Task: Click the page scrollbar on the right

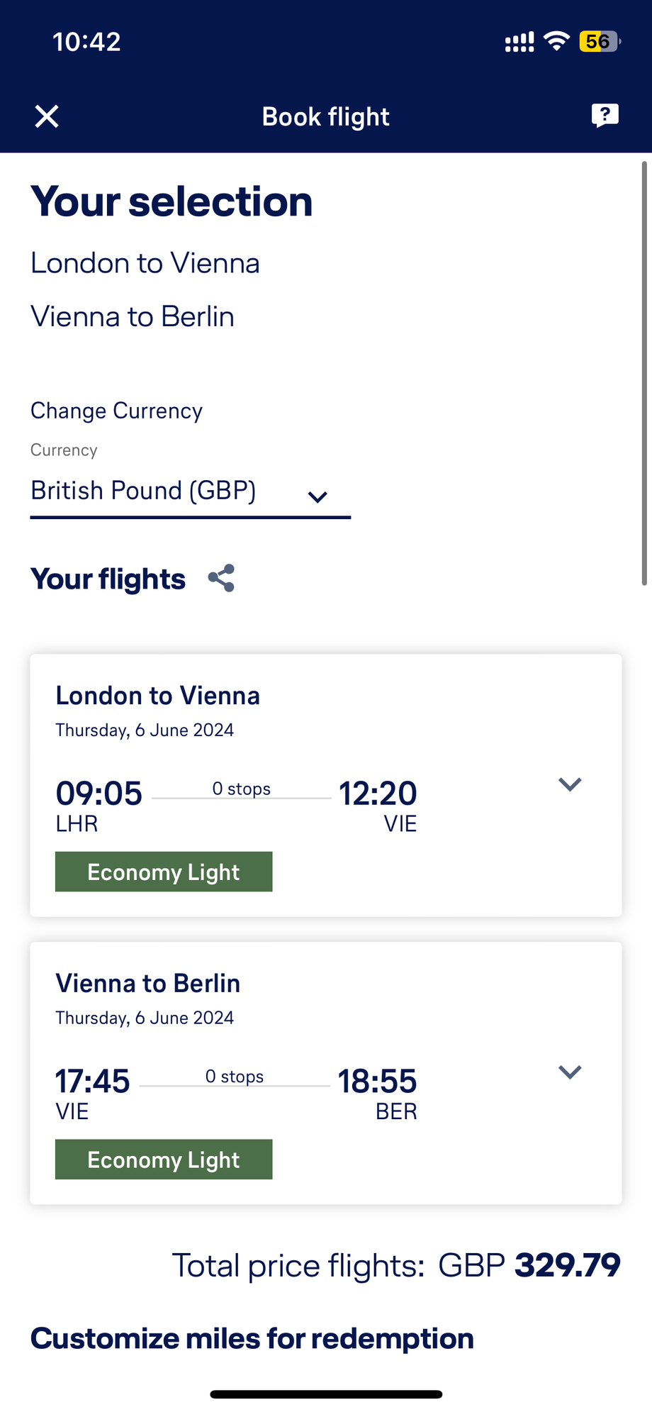Action: pyautogui.click(x=643, y=373)
